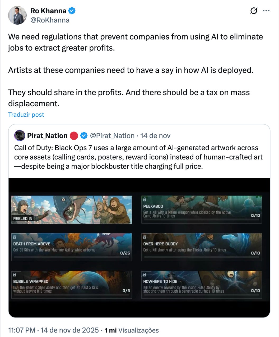Open the Reeled In calling card image
The width and height of the screenshot is (279, 337).
pos(71,210)
